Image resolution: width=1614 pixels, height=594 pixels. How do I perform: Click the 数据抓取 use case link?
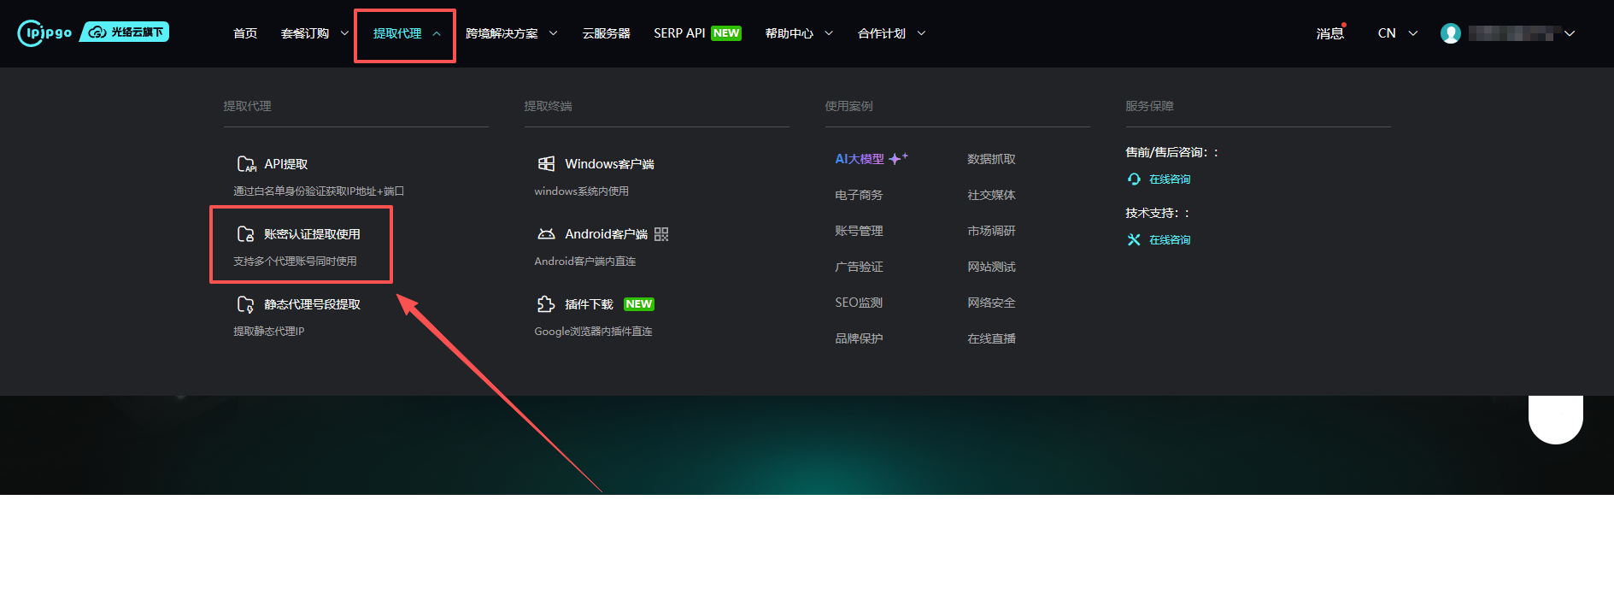(x=991, y=159)
